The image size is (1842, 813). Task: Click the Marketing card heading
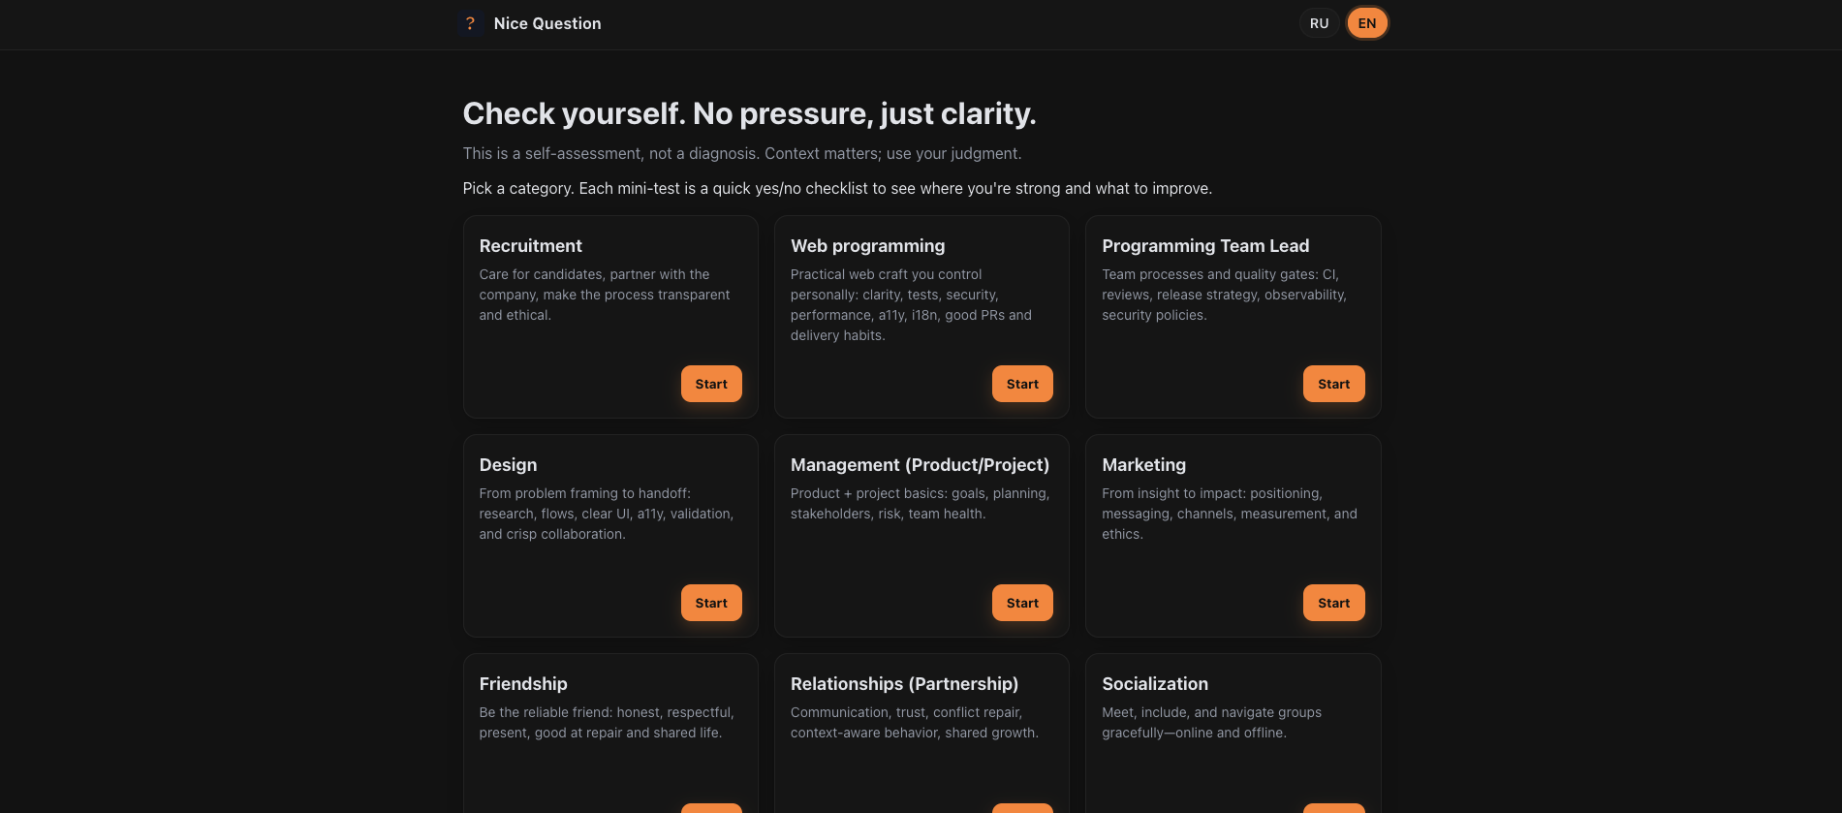pyautogui.click(x=1143, y=465)
